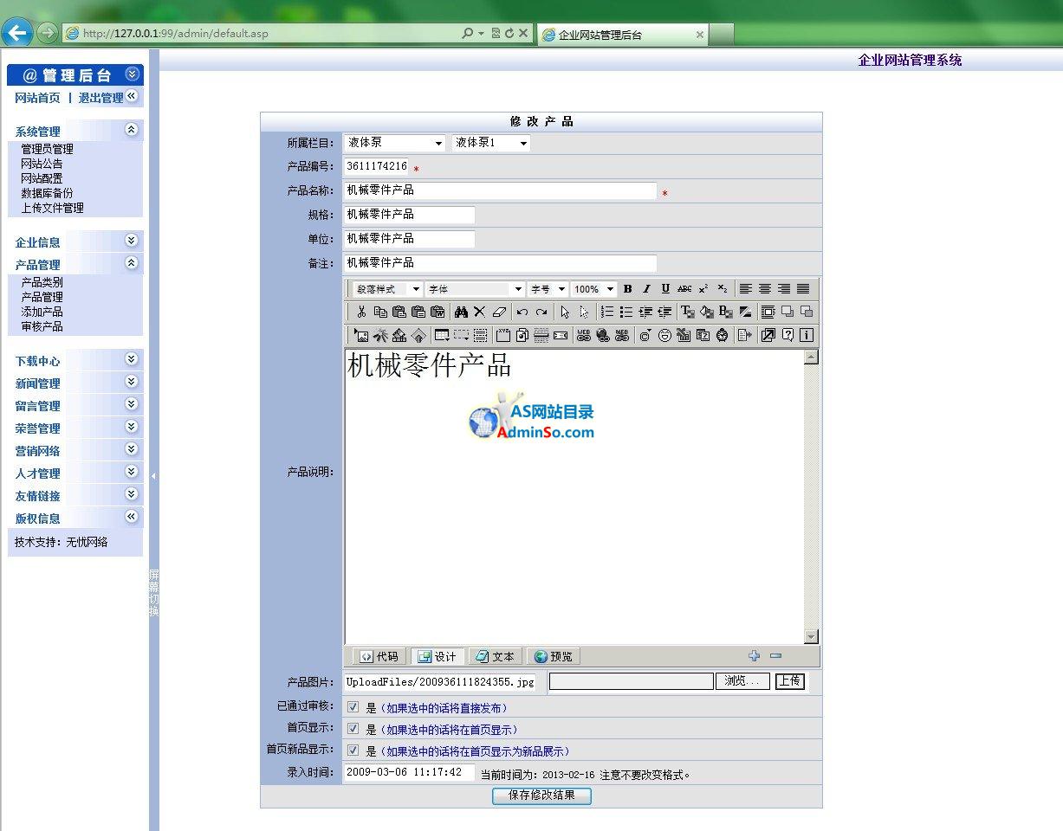Click the eraser remove-format icon
This screenshot has height=831, width=1063.
click(x=499, y=312)
